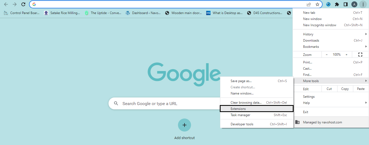Click the browser reload icon
The width and height of the screenshot is (369, 145).
click(23, 4)
